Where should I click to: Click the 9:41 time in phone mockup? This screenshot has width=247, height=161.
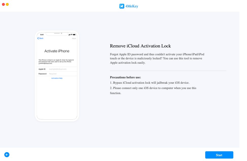(42, 34)
